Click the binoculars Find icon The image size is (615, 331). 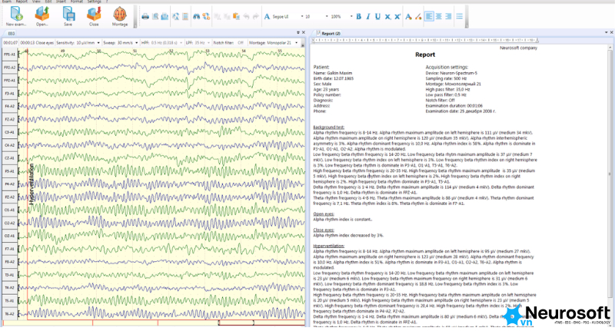[196, 16]
